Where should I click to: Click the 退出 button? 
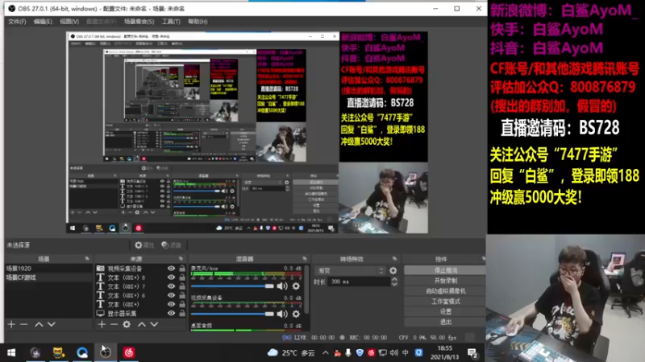point(445,322)
